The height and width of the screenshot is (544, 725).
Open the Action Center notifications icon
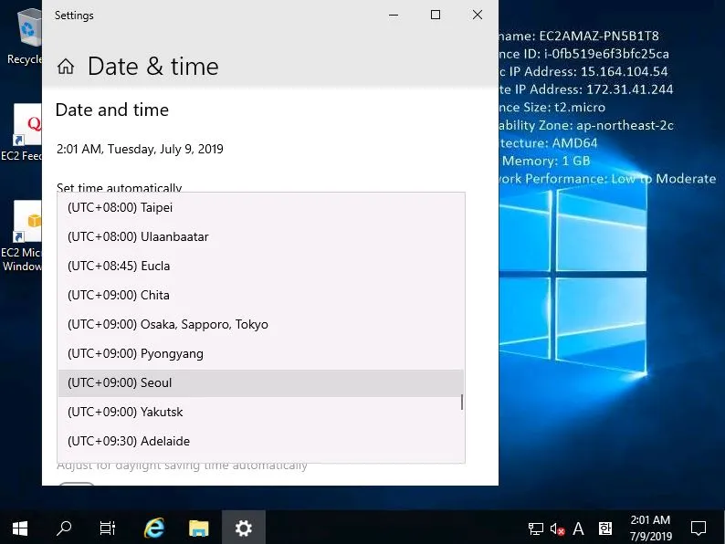click(x=699, y=528)
